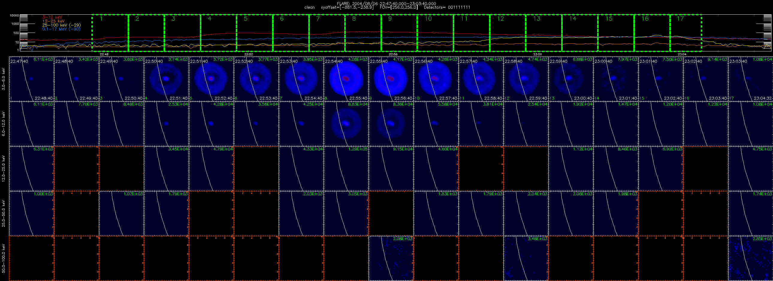This screenshot has width=773, height=281.
Task: Open the 3-6 keV image at 23:02:40
Action: coord(706,79)
